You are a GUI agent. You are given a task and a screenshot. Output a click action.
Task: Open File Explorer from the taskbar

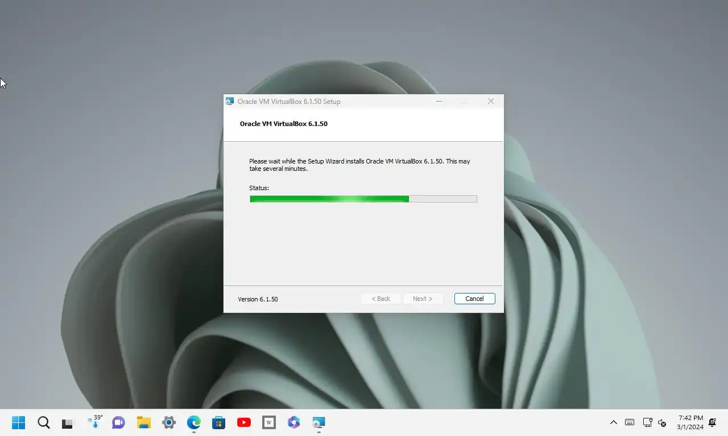coord(144,422)
